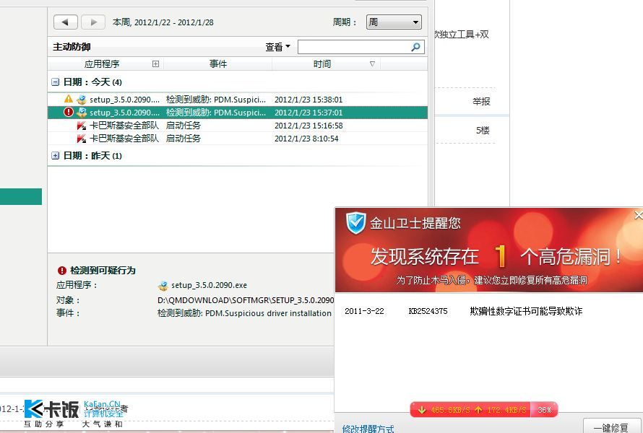Click the 举报 report link

pyautogui.click(x=481, y=102)
